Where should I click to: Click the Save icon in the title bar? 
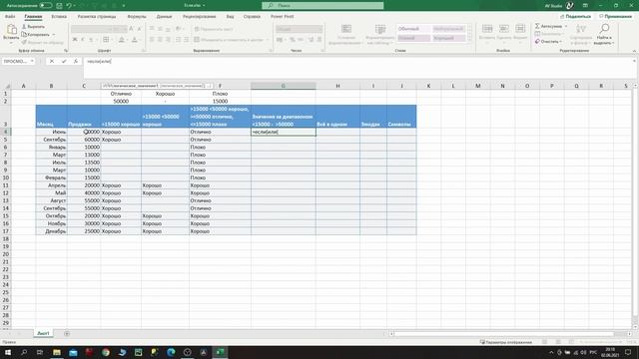[60, 6]
